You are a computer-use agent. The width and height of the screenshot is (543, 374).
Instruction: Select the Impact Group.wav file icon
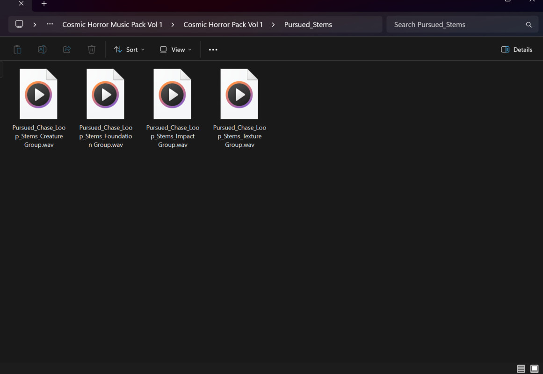pos(172,94)
